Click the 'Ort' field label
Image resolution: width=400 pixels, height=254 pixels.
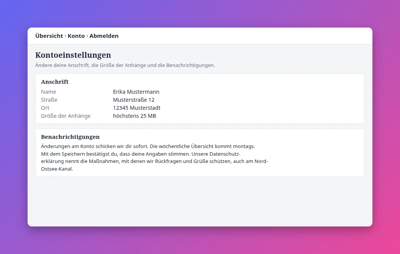(45, 108)
